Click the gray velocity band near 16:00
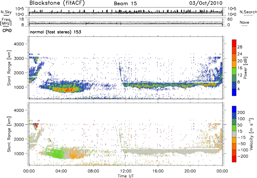Viewport: 257px width, 178px height. click(158, 151)
